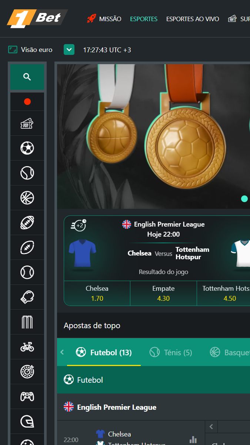This screenshot has height=445, width=250.
Task: Select the esports gamepad icon
Action: tap(27, 396)
